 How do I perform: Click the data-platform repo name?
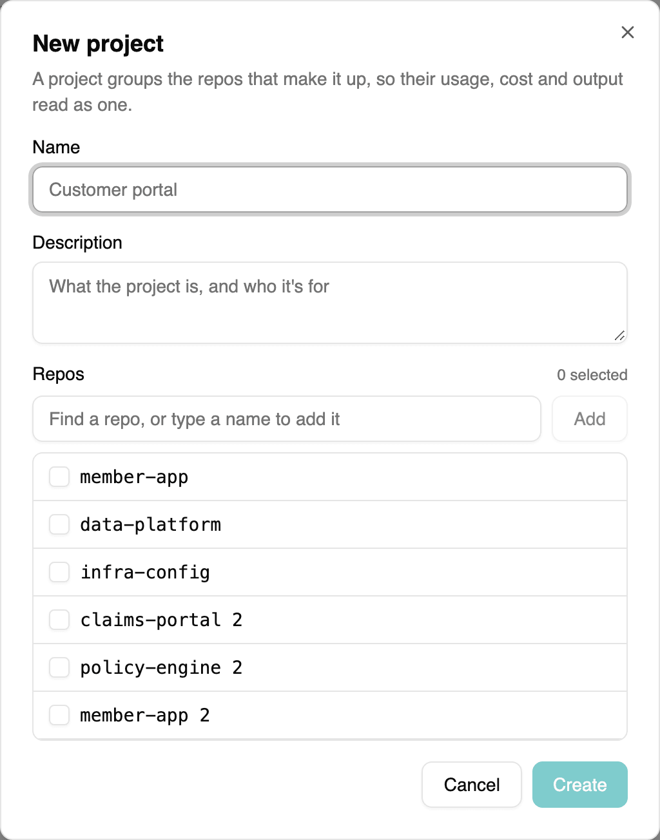[151, 524]
